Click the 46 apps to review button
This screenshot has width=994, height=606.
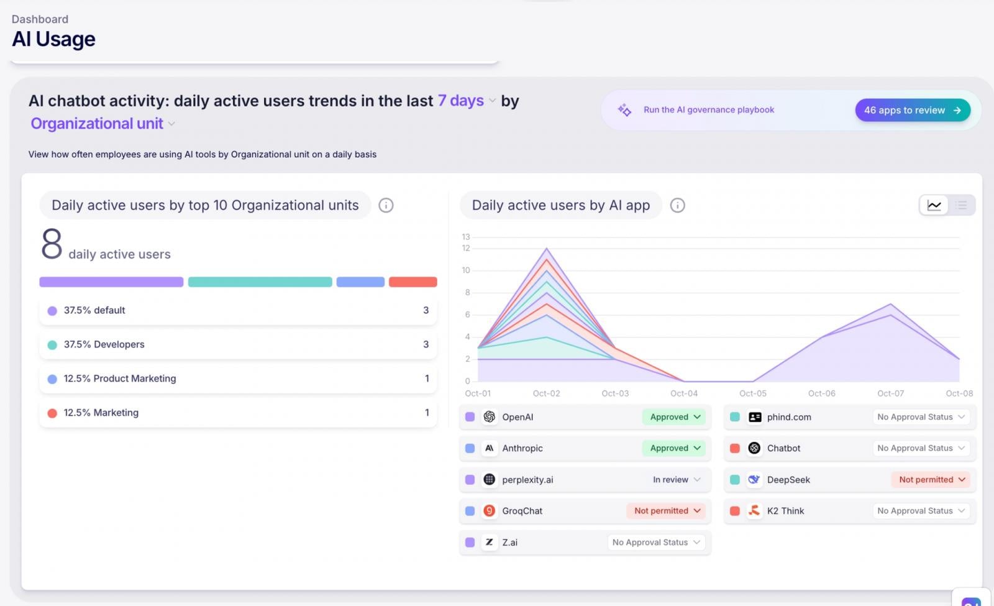coord(912,110)
